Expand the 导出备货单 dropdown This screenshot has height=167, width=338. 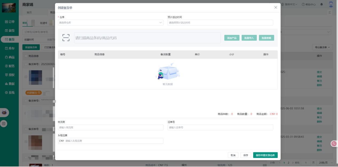click(322, 47)
